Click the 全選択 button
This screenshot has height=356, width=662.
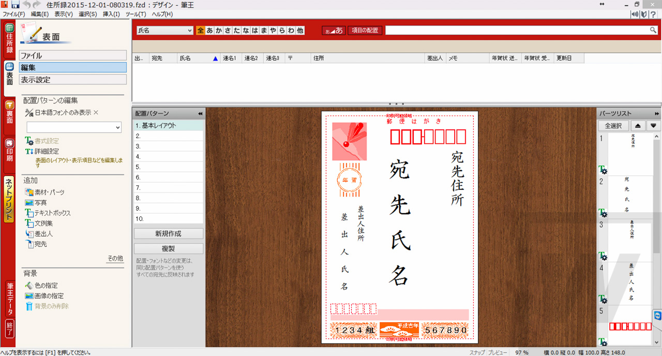coord(613,126)
